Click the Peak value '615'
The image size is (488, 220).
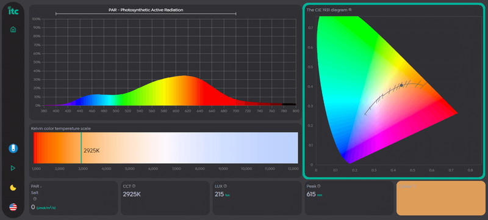311,194
